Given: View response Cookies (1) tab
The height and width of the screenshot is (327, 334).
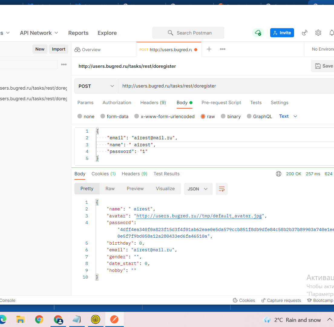Looking at the screenshot, I should (103, 174).
